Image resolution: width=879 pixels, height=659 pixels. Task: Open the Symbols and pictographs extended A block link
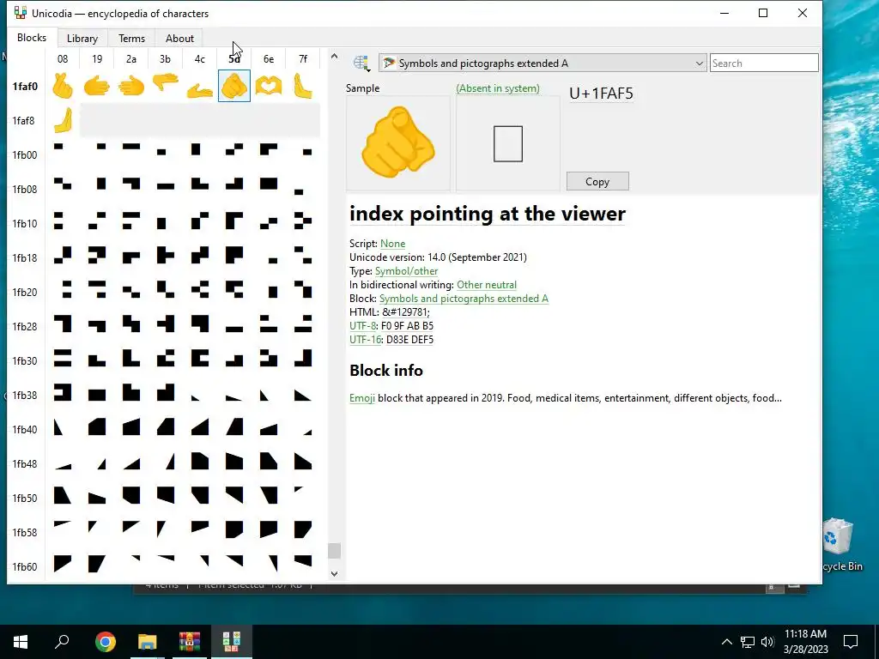[x=464, y=298]
